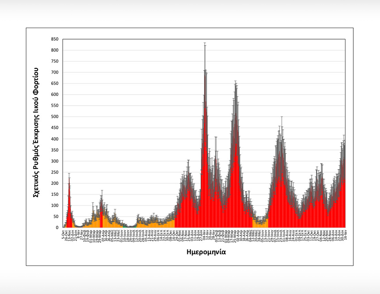Click the 700 y-axis tick label
Image resolution: width=380 pixels, height=294 pixels.
(x=55, y=72)
